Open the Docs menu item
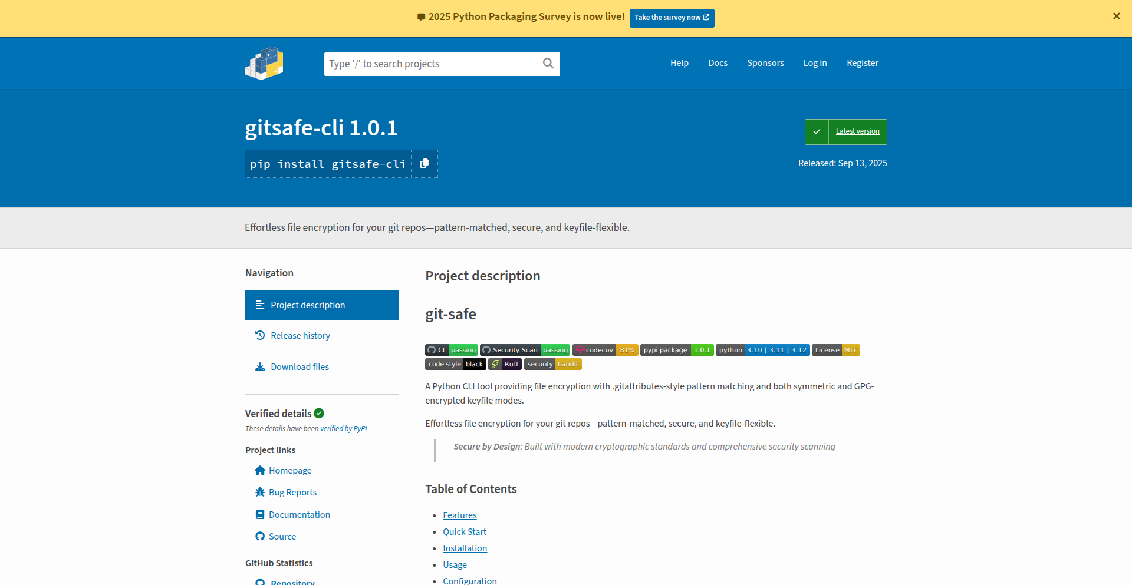The width and height of the screenshot is (1132, 585). tap(718, 63)
